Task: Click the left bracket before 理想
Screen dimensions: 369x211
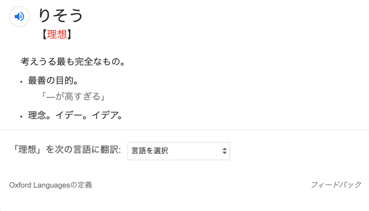Action: (x=44, y=34)
